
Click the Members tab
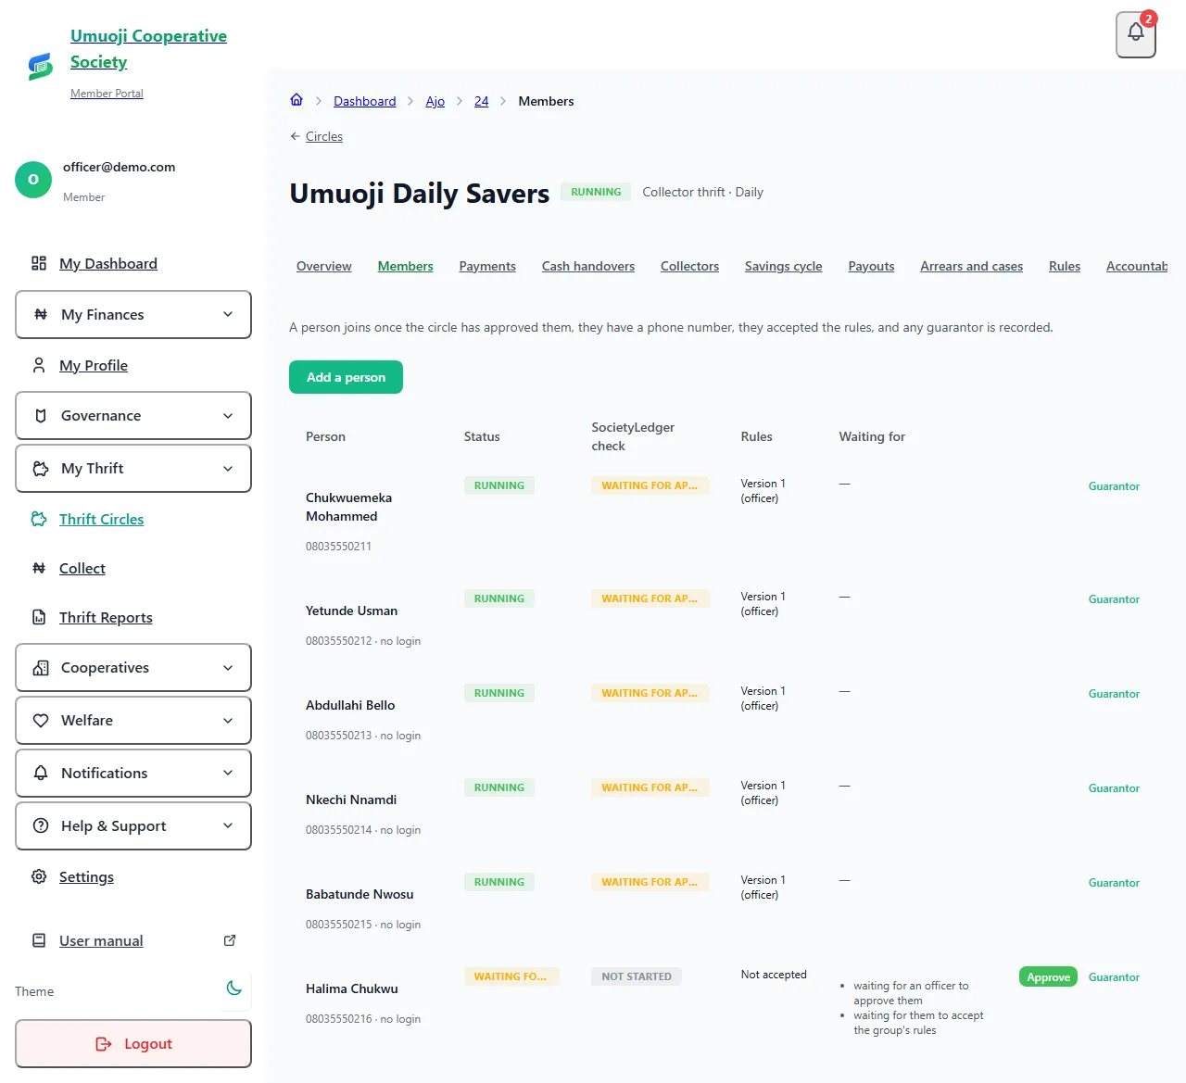coord(405,266)
